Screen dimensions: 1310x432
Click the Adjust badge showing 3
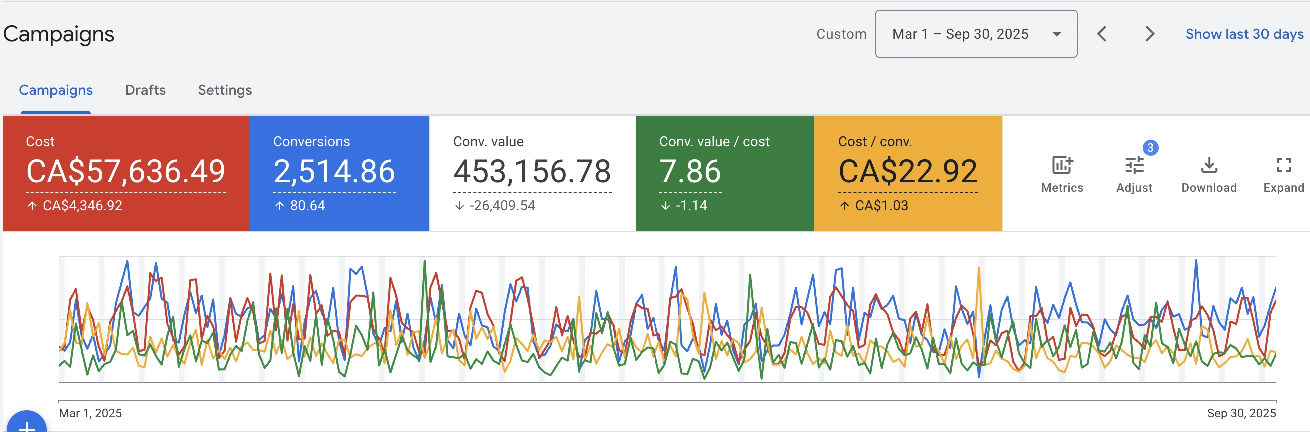(1150, 148)
